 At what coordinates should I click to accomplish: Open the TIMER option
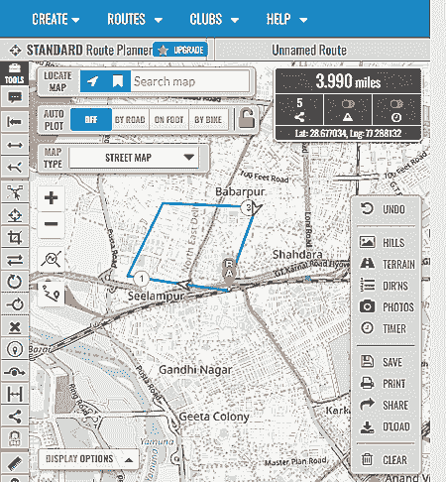click(385, 328)
